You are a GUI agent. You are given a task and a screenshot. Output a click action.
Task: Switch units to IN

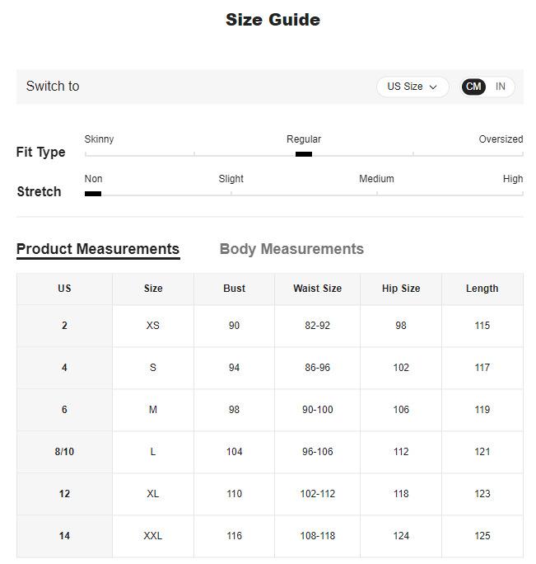501,87
